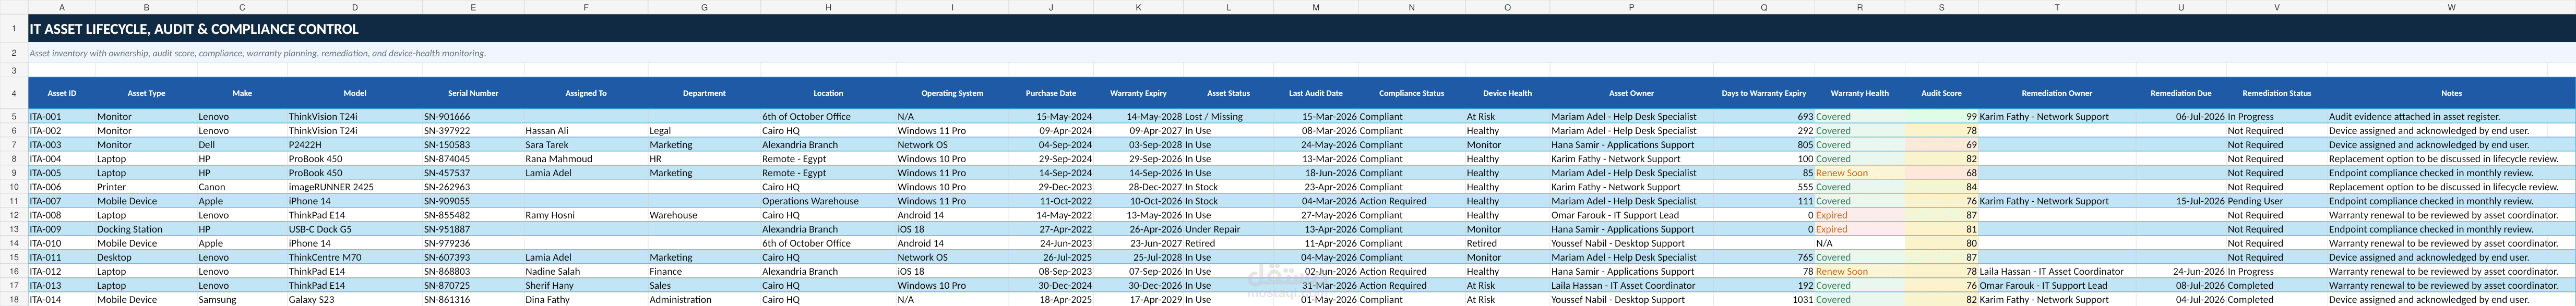Select row 12 number header
Image resolution: width=2576 pixels, height=306 pixels.
click(x=14, y=215)
